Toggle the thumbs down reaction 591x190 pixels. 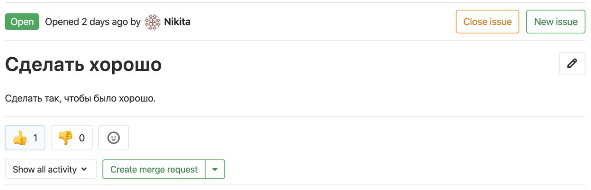tap(72, 138)
